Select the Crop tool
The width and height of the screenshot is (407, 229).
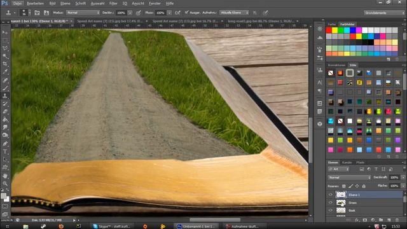coord(5,64)
